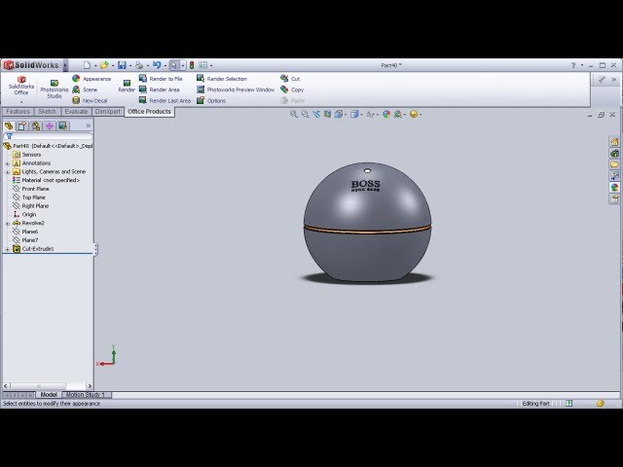This screenshot has width=623, height=467.
Task: Click the feature tree filter field
Action: (x=48, y=136)
